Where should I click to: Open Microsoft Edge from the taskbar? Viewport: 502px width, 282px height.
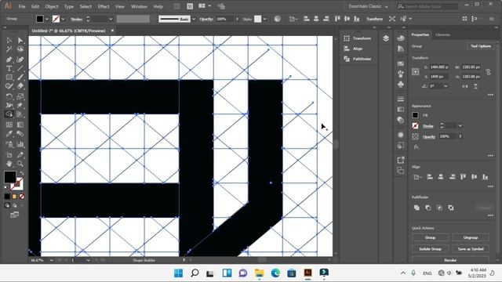275,273
